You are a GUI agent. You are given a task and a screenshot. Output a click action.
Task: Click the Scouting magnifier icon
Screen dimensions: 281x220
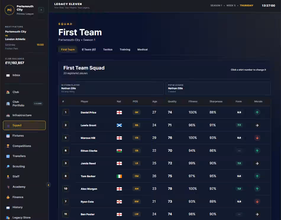[x=8, y=166]
